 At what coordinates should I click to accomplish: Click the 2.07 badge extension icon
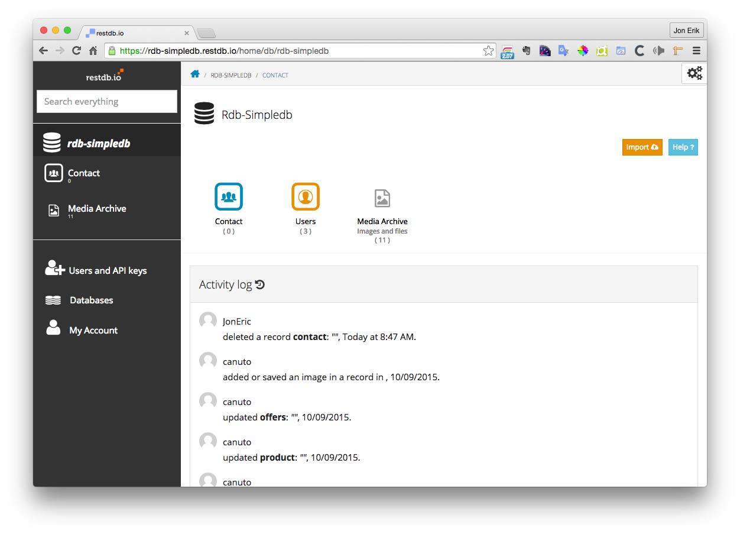tap(507, 51)
